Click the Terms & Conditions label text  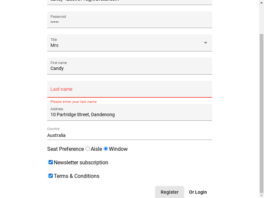click(77, 176)
